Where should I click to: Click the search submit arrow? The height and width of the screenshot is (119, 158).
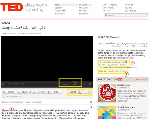pyautogui.click(x=147, y=15)
